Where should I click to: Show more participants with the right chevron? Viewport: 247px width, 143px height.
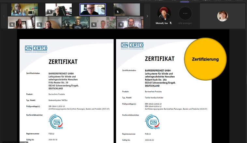[147, 16]
